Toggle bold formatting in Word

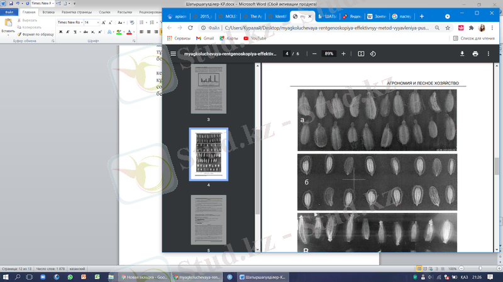coord(61,32)
